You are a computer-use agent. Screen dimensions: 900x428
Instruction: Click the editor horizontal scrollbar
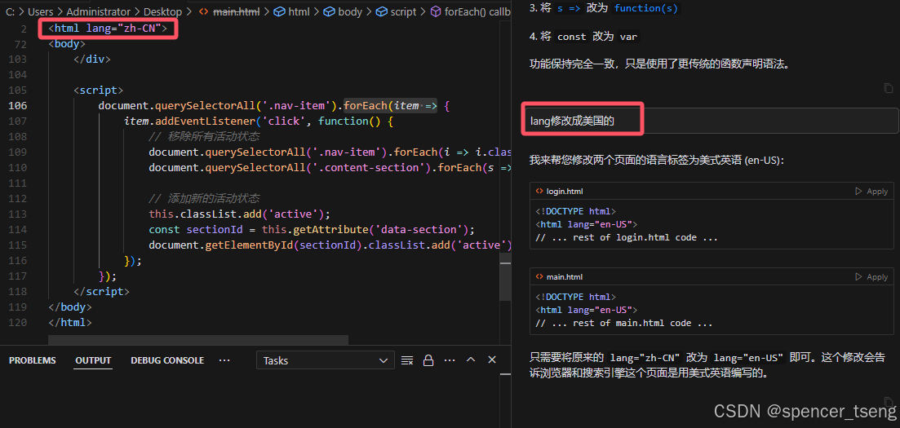198,340
